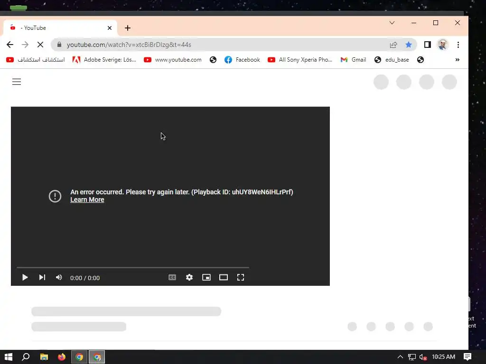The height and width of the screenshot is (364, 486).
Task: Show hidden system tray icons
Action: (x=400, y=357)
